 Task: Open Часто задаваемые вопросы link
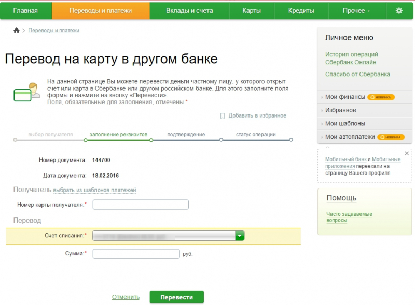[x=349, y=217]
